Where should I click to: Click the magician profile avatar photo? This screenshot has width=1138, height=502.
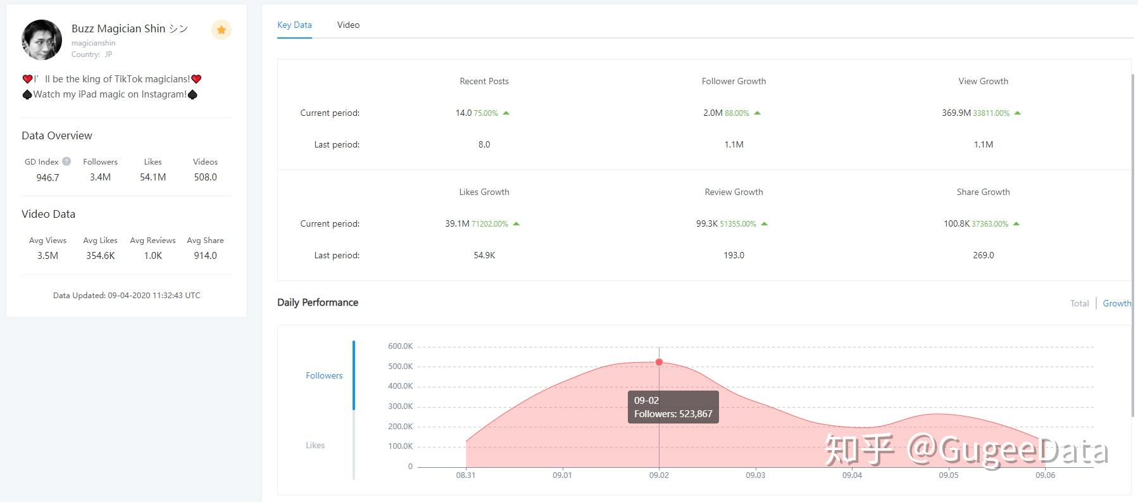42,40
